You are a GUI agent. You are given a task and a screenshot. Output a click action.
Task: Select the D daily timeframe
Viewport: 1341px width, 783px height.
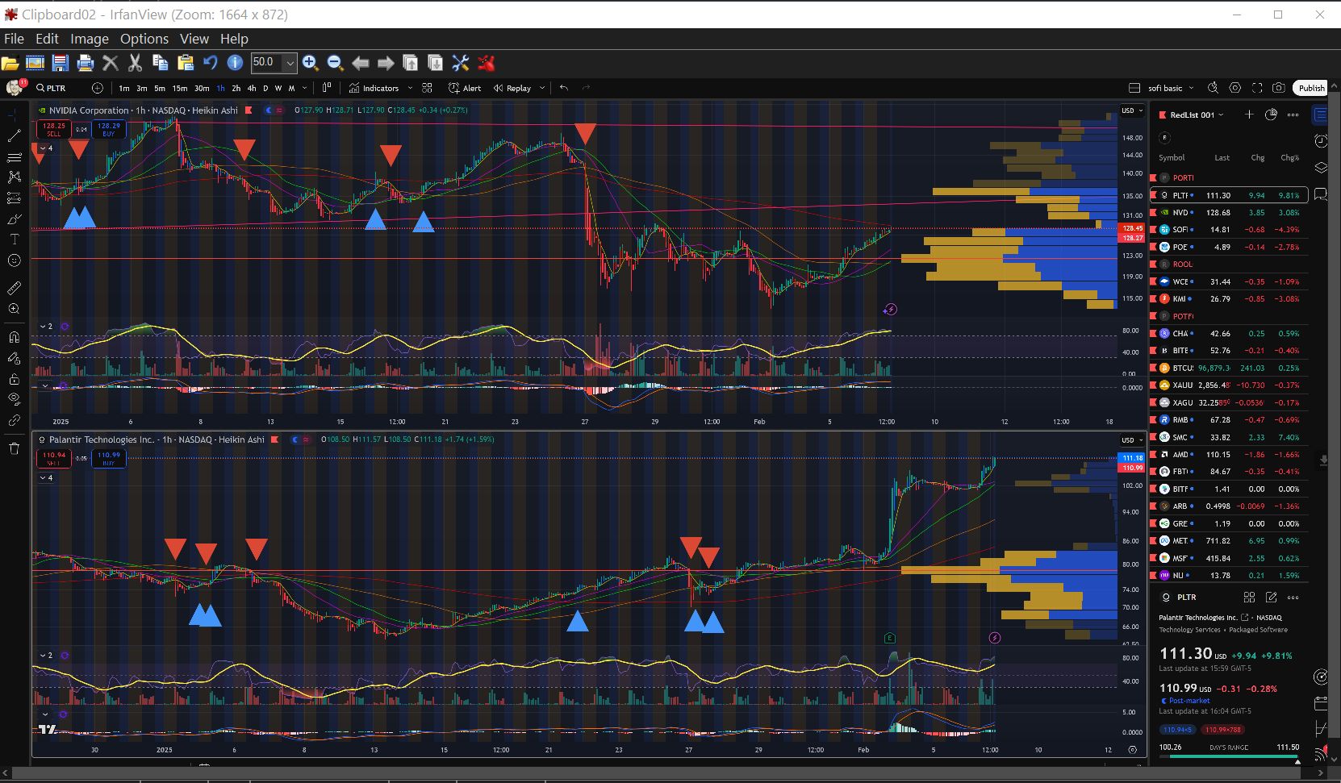tap(265, 88)
